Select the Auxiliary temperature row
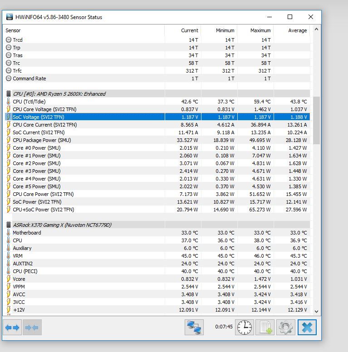Viewport: 348px width, 352px height. point(157,248)
